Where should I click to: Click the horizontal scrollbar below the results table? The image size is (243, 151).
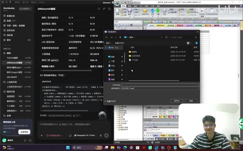67,70
